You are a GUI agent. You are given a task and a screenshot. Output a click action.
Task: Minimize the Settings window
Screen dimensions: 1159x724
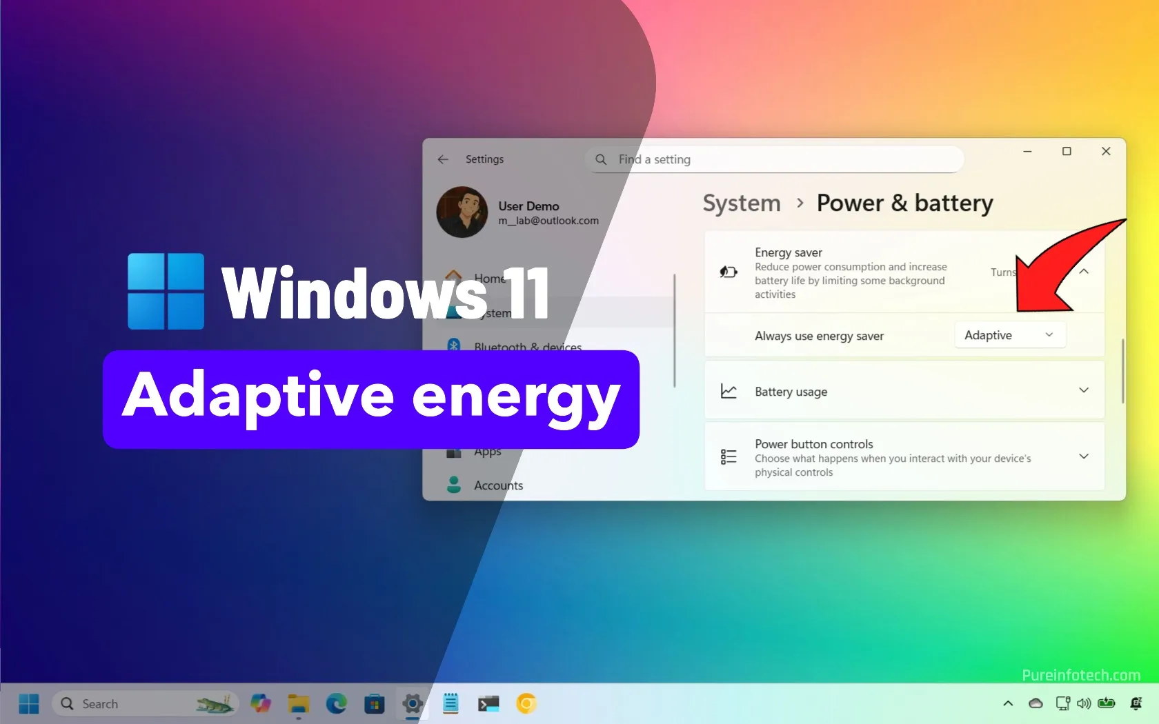[x=1027, y=151]
